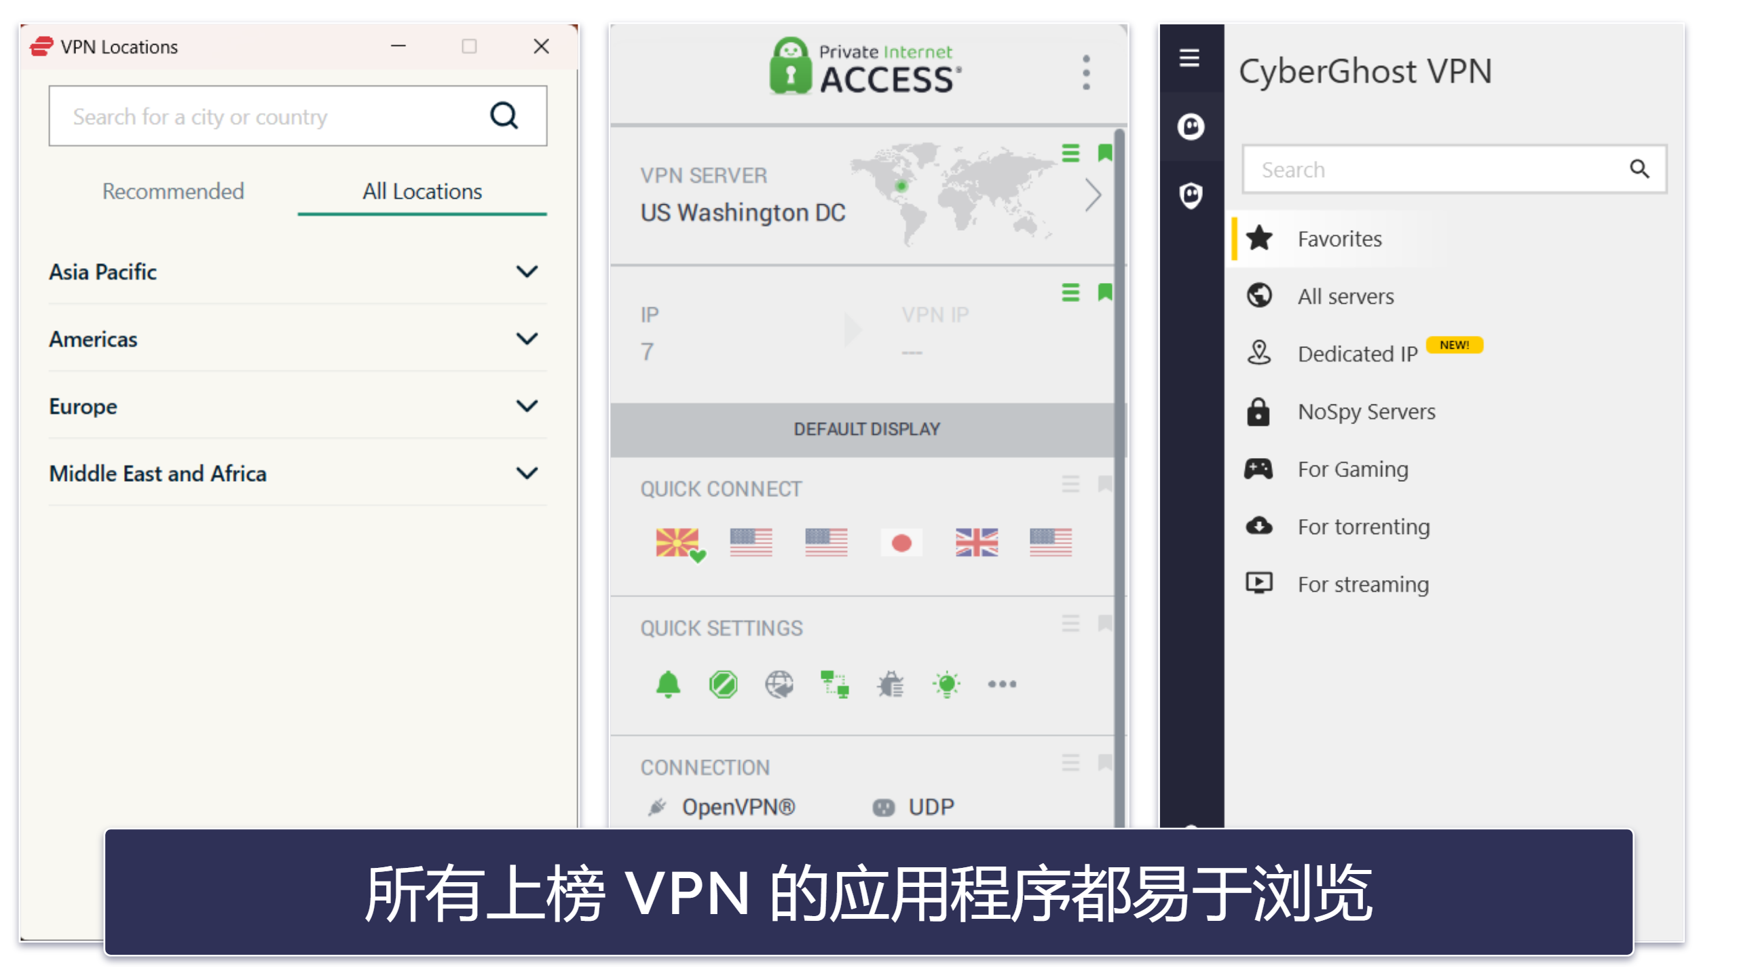Switch to the All Locations tab
The width and height of the screenshot is (1737, 967).
(x=420, y=189)
